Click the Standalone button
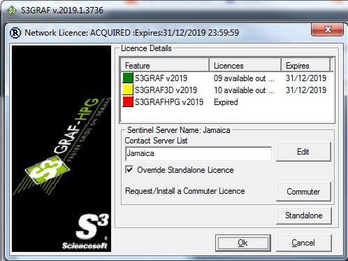 (304, 216)
